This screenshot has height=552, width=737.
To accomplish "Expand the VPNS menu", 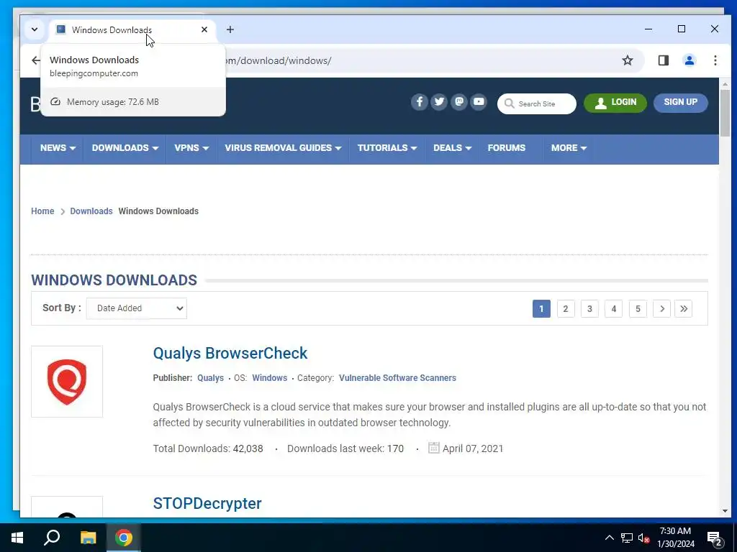I will [191, 148].
